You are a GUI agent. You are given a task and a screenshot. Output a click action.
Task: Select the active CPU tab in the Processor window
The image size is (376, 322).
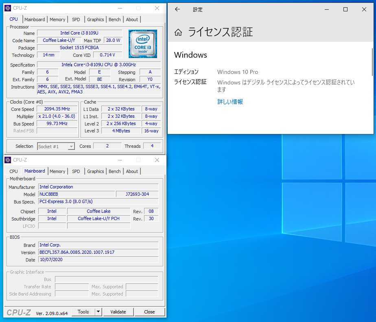(14, 19)
